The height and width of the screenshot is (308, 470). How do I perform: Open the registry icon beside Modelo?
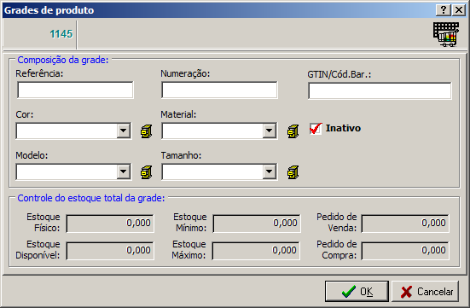click(x=146, y=172)
